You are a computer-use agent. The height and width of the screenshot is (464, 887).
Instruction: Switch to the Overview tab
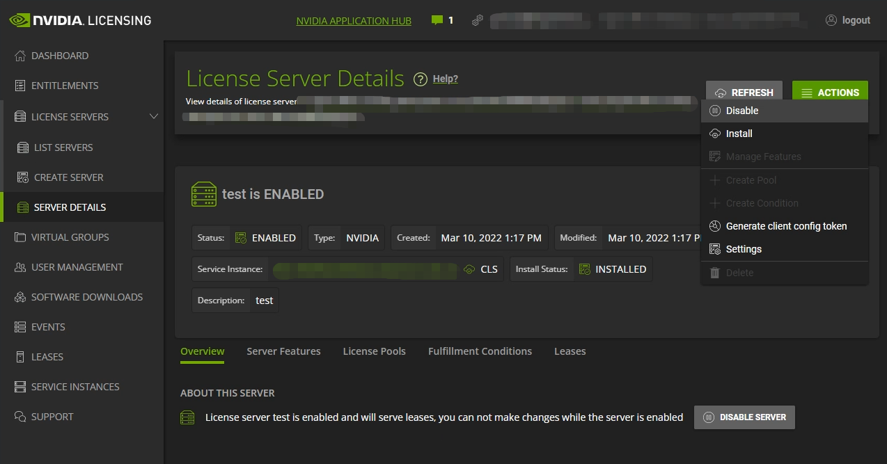(203, 351)
